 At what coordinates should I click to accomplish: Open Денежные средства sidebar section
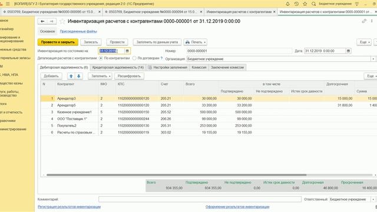click(13, 49)
